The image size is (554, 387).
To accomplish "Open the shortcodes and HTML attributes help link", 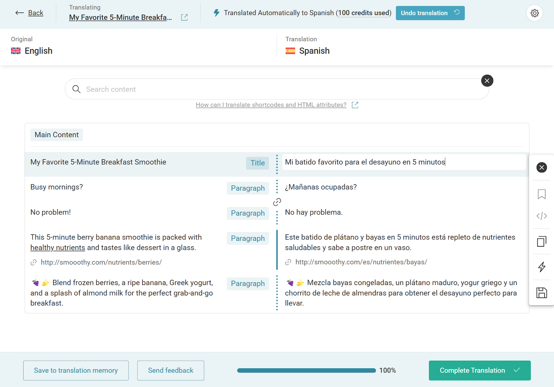I will pyautogui.click(x=271, y=105).
